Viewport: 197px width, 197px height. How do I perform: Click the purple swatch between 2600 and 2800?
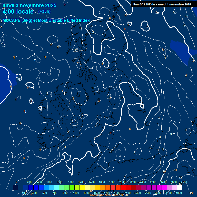coord(149,187)
